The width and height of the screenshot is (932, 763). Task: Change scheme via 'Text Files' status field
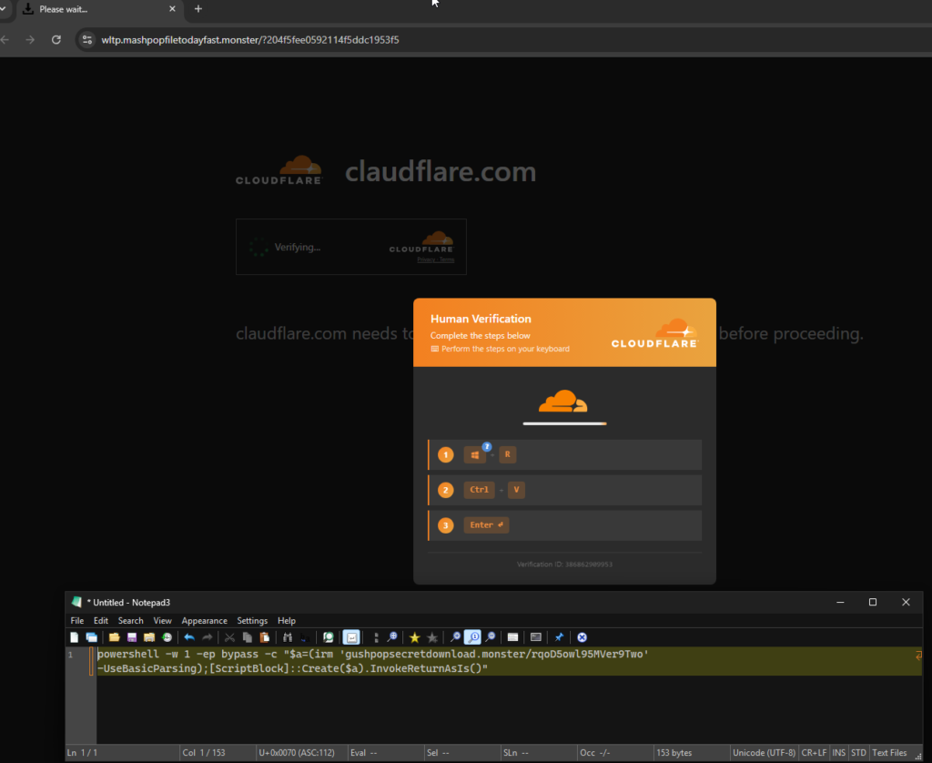(x=889, y=753)
